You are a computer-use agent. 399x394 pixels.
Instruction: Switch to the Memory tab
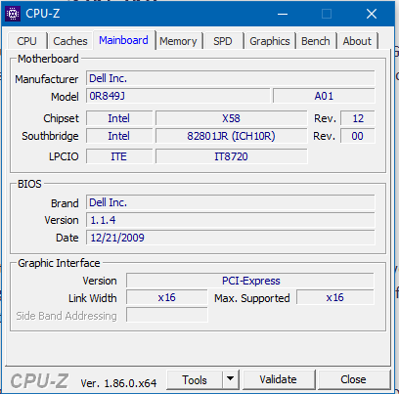pos(178,41)
